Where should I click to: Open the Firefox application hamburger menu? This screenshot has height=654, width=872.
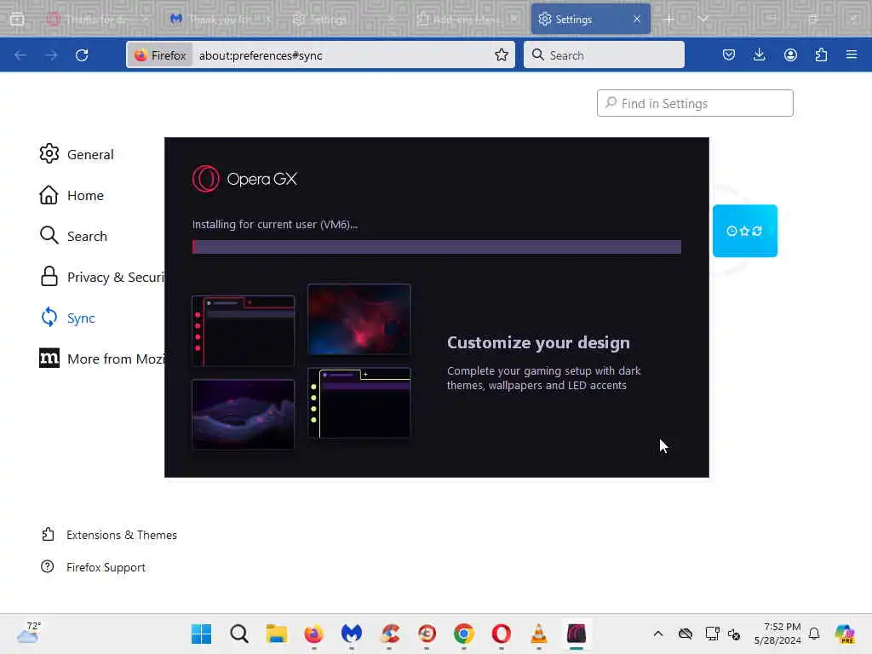[852, 54]
